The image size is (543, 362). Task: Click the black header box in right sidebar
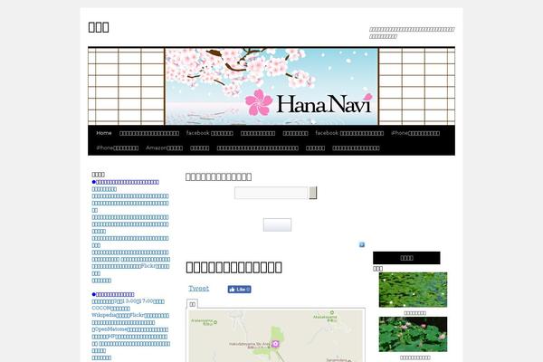click(406, 258)
